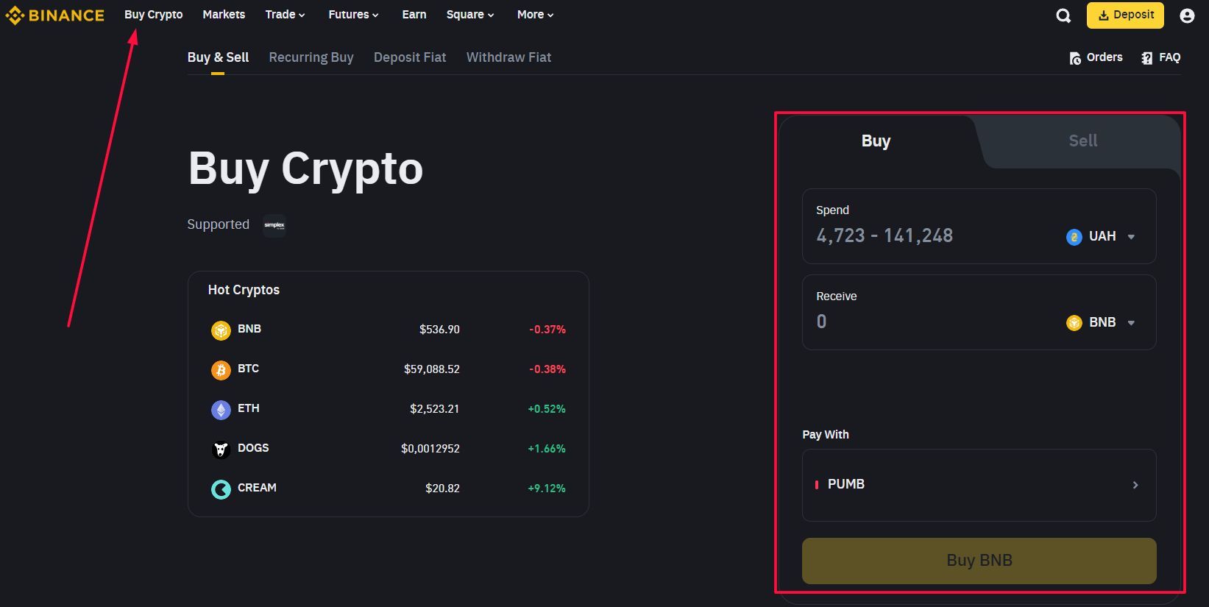Click CREAM change +9.12%
Image resolution: width=1209 pixels, height=607 pixels.
(547, 489)
